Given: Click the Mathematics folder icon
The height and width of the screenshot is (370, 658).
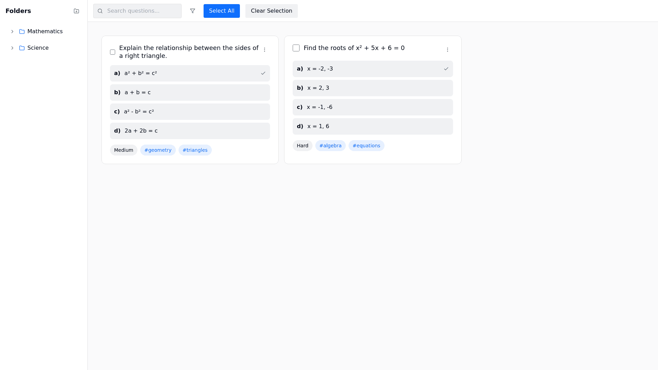Looking at the screenshot, I should 22,32.
